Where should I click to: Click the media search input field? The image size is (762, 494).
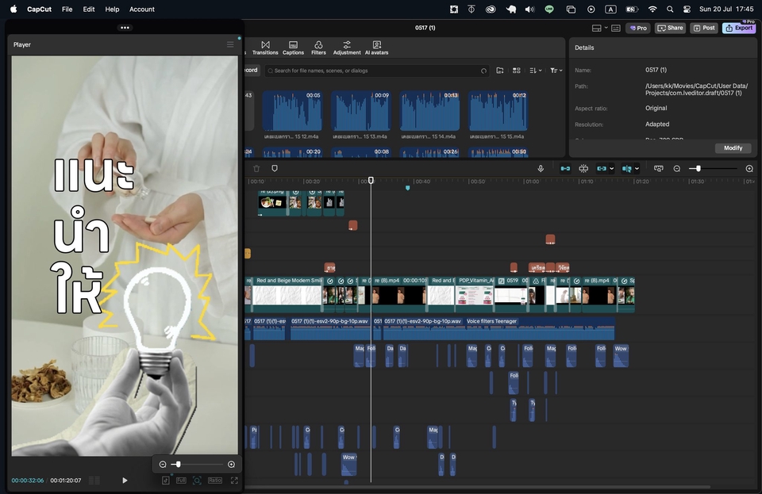click(x=373, y=71)
